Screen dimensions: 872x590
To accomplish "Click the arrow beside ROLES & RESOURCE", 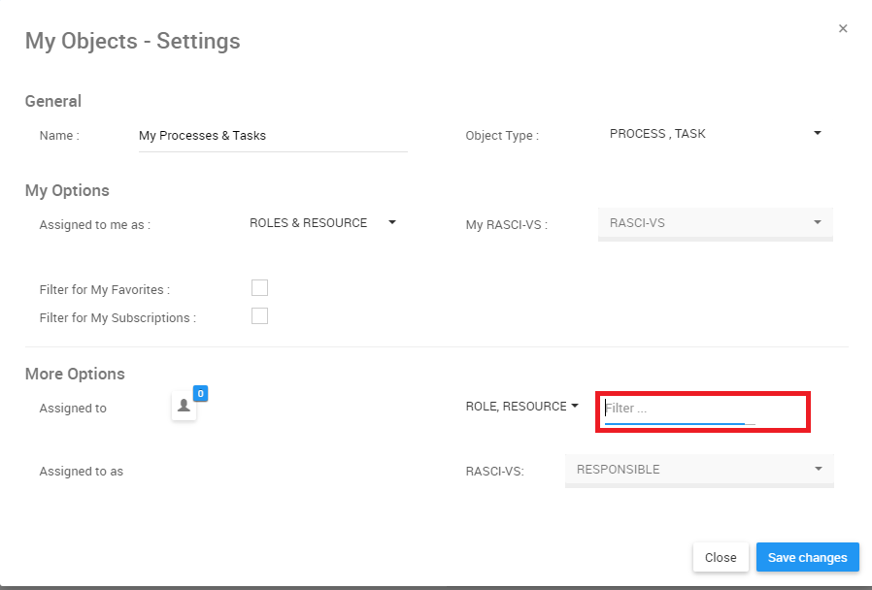I will coord(392,222).
